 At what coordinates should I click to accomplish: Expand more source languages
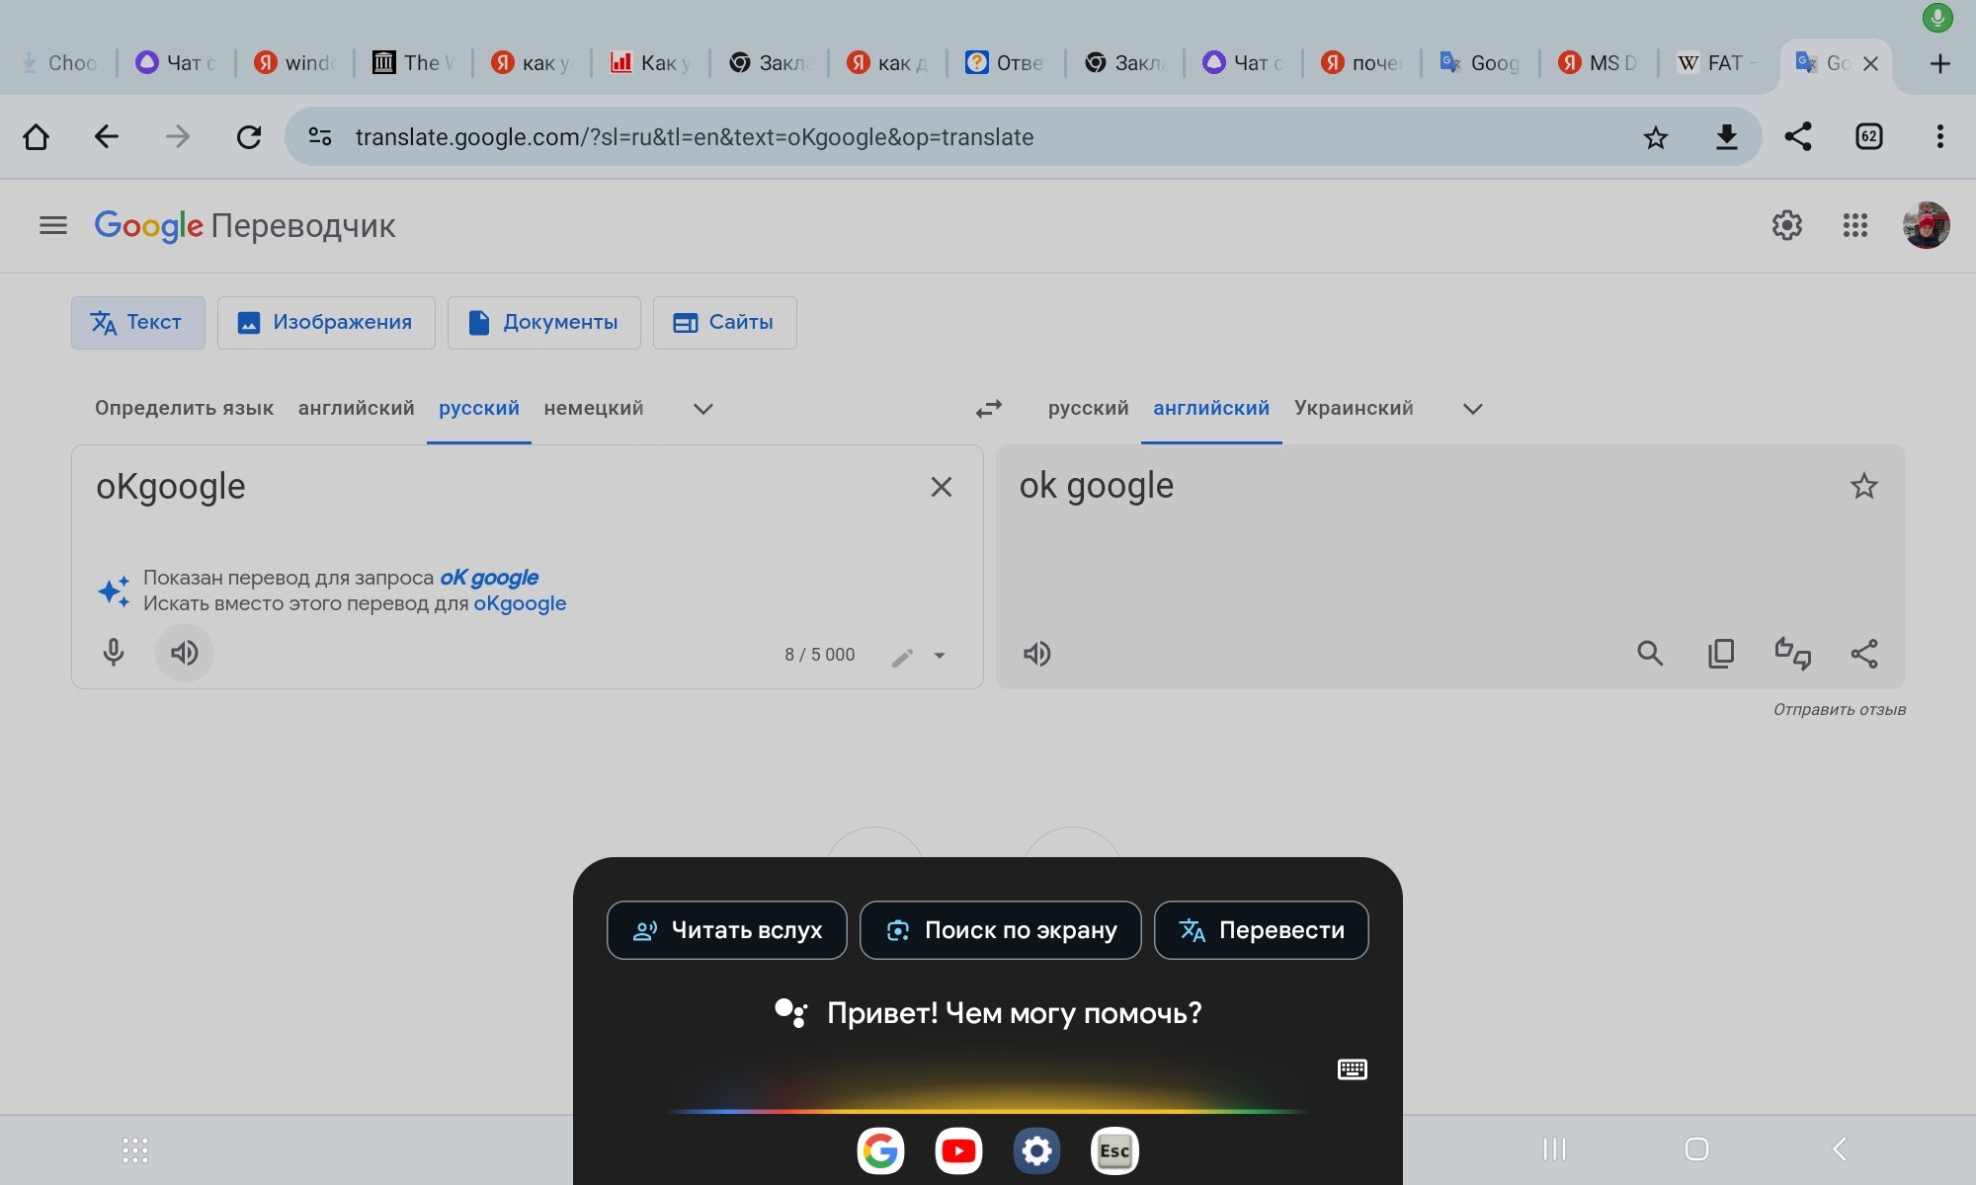coord(703,409)
